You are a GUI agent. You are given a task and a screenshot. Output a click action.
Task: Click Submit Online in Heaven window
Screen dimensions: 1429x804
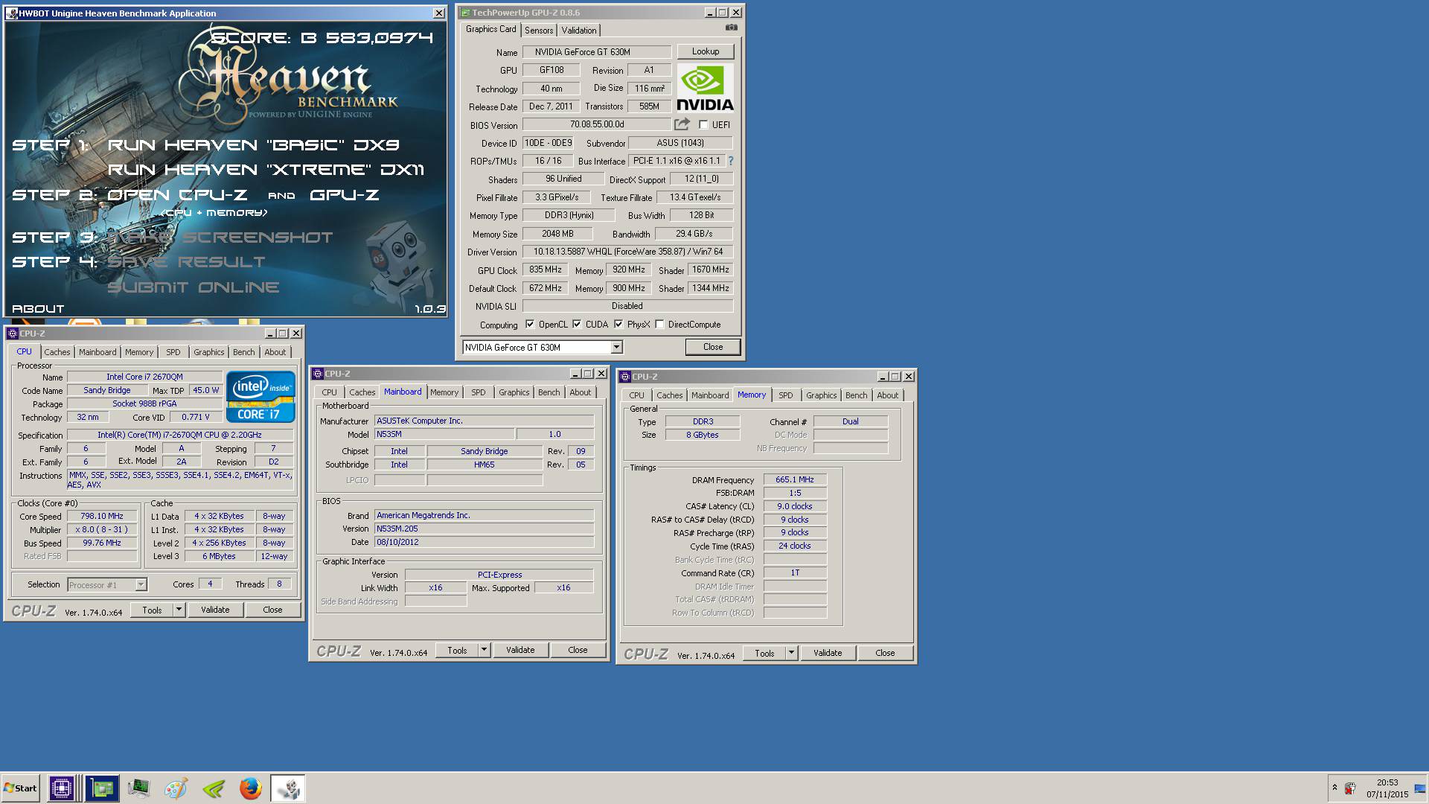[x=194, y=287]
